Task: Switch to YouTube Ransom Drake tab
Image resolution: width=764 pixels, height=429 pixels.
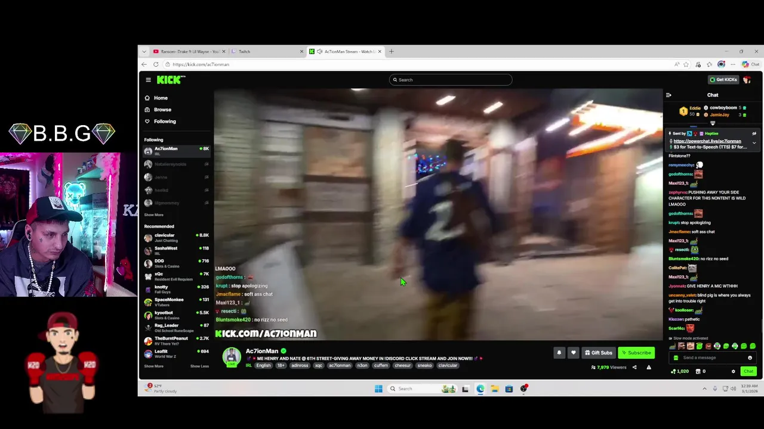Action: click(188, 51)
